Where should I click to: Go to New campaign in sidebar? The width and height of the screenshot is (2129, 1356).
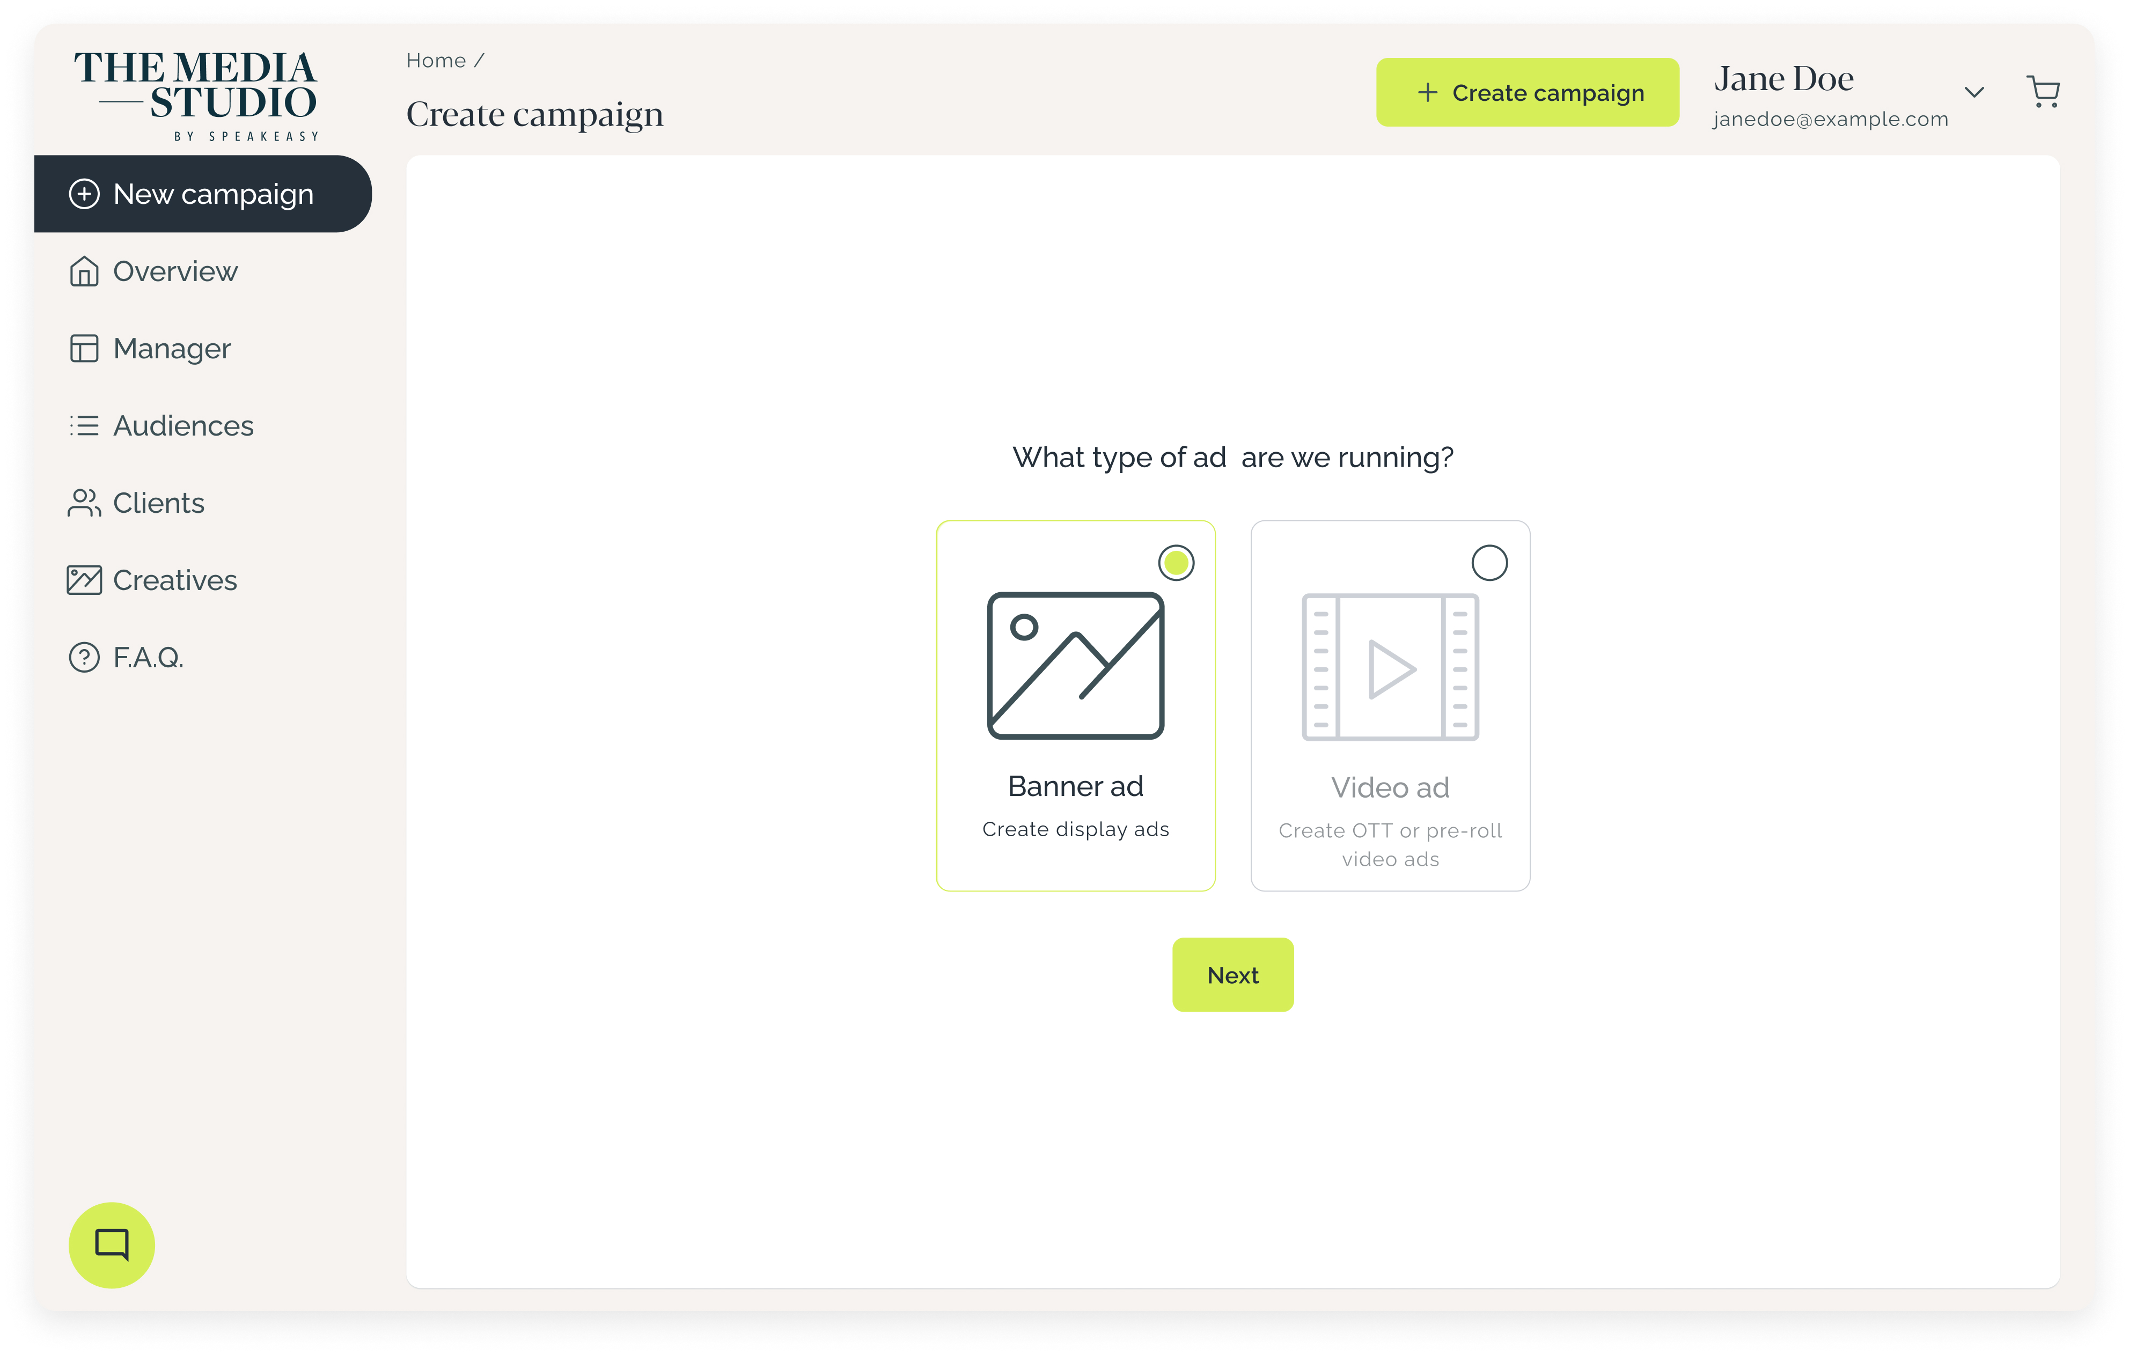203,195
